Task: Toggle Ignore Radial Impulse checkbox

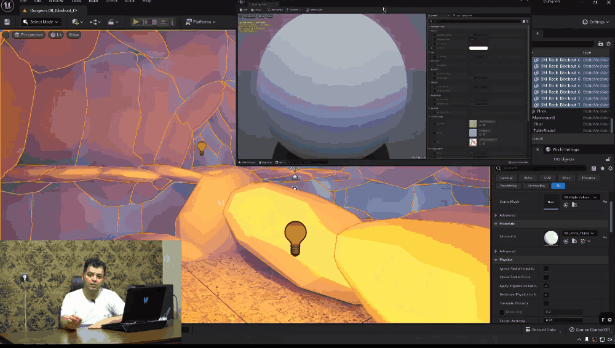Action: click(546, 269)
